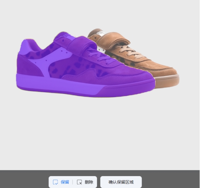Image resolution: width=200 pixels, height=188 pixels.
Task: Click the purple shoe's velcro strap
Action: coord(82,46)
